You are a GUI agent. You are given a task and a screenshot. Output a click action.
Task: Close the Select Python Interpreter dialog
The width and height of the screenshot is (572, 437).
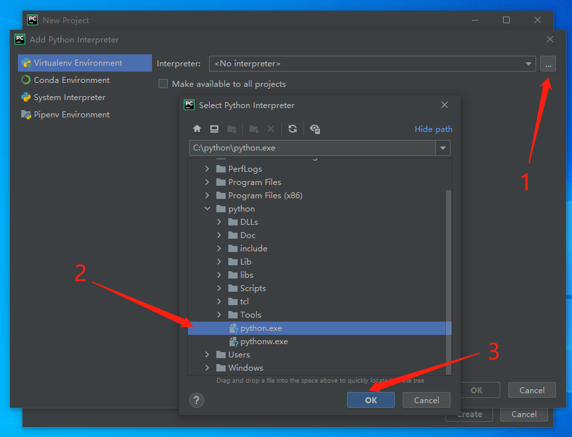point(445,105)
